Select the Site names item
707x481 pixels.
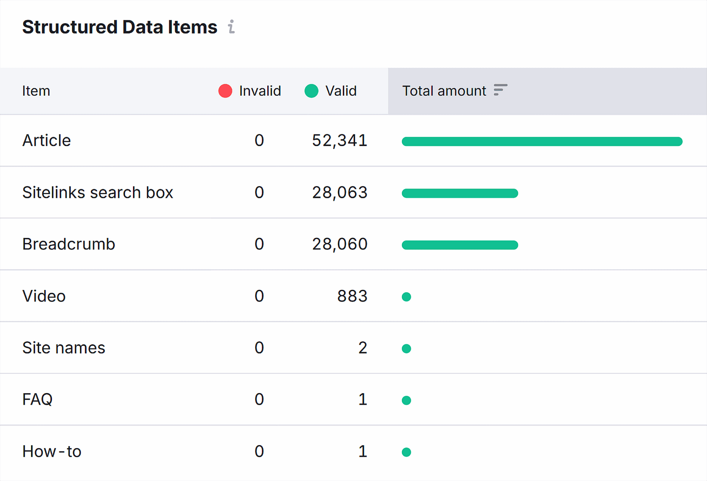[x=64, y=348]
